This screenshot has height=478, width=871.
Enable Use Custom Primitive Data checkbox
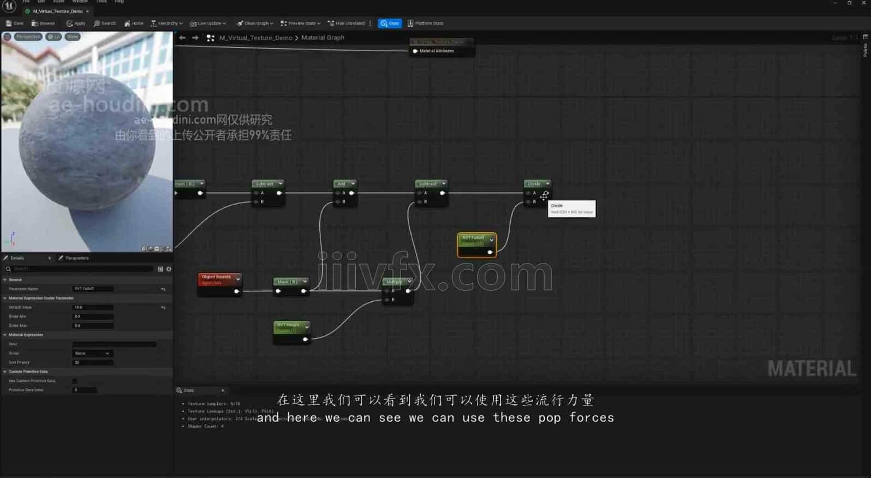[x=75, y=381]
